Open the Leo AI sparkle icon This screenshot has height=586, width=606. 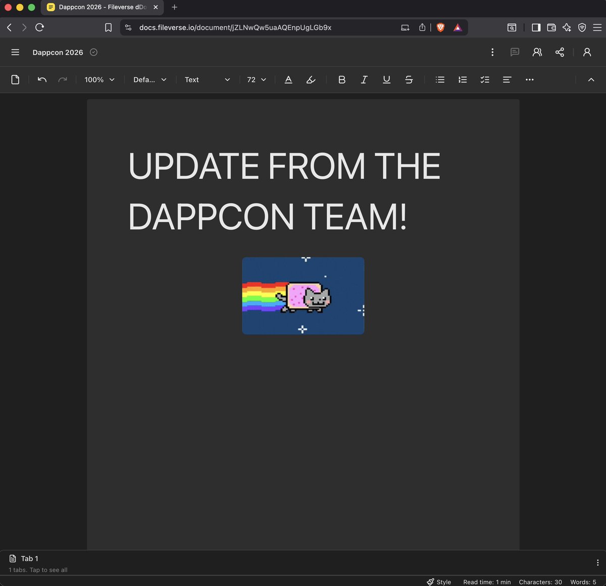click(567, 27)
